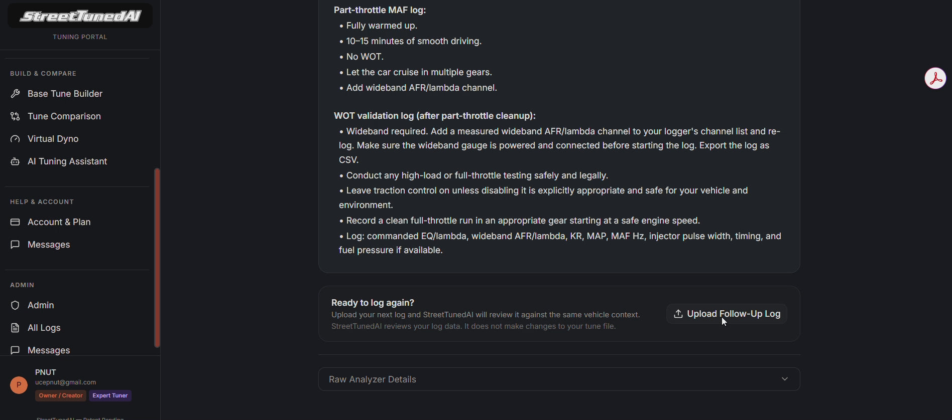Click the All Logs document icon

16,328
